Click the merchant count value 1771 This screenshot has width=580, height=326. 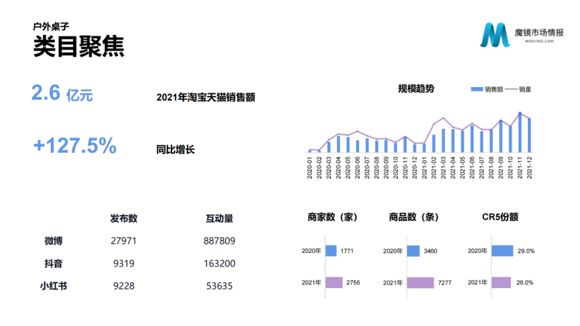(x=346, y=251)
